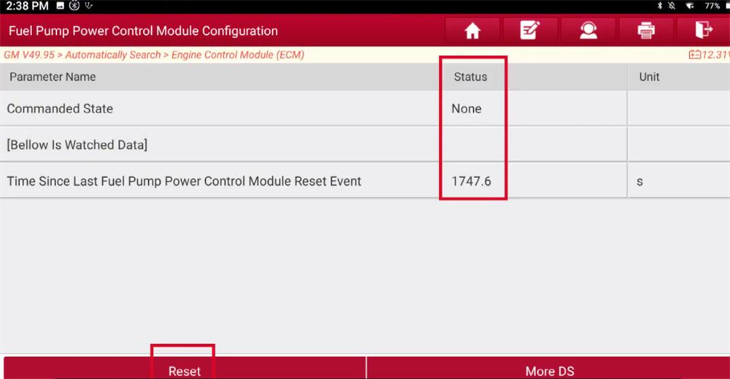Tap the image notification icon in status bar

pyautogui.click(x=60, y=6)
